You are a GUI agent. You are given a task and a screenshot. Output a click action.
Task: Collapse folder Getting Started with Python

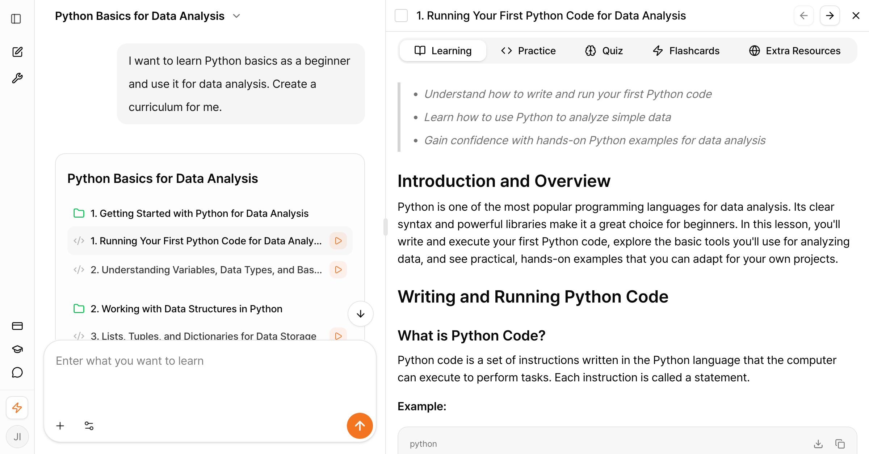79,213
